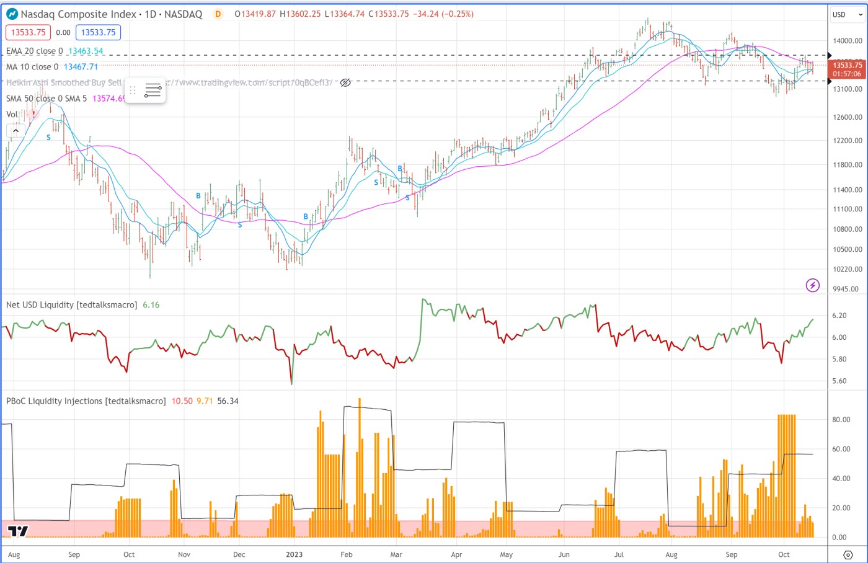Show the hidden Heikin Ashi indicator via eye icon
The height and width of the screenshot is (563, 868).
346,82
